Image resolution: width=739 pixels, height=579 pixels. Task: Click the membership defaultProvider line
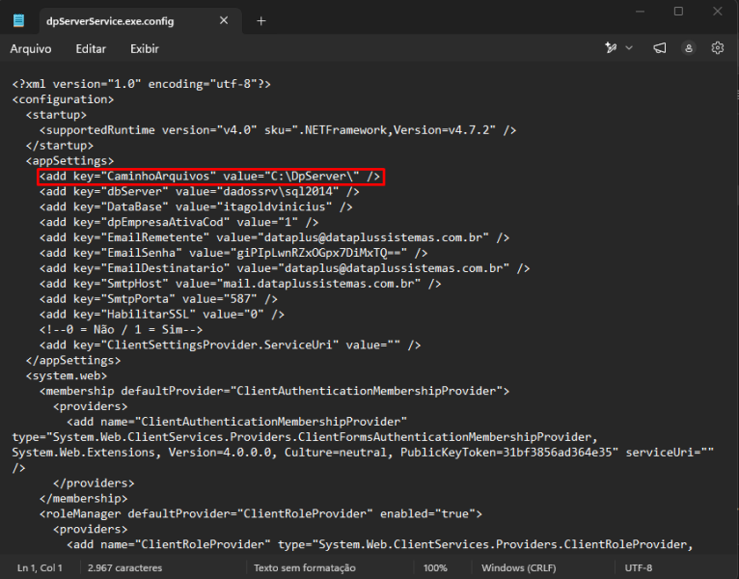point(275,391)
